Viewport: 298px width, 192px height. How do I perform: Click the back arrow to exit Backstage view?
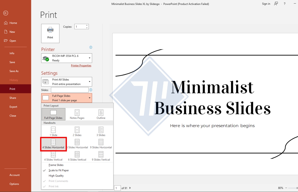click(x=6, y=13)
